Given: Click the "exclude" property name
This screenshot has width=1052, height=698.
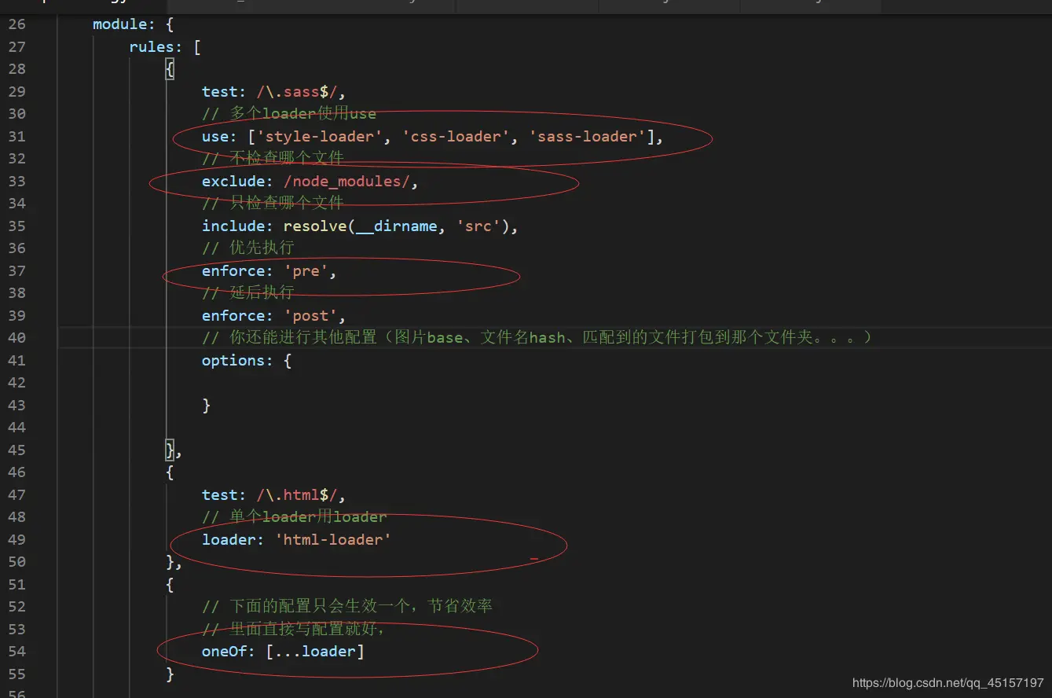Looking at the screenshot, I should pyautogui.click(x=233, y=182).
